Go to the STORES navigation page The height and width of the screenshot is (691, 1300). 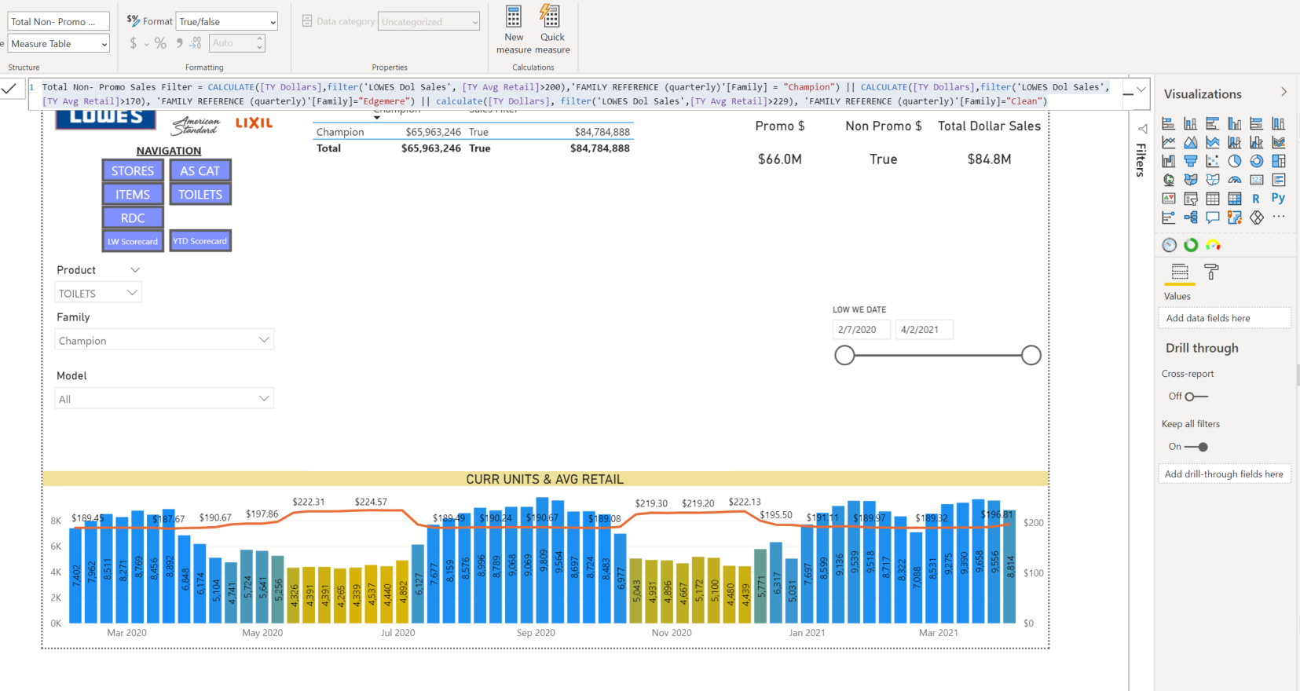point(133,170)
